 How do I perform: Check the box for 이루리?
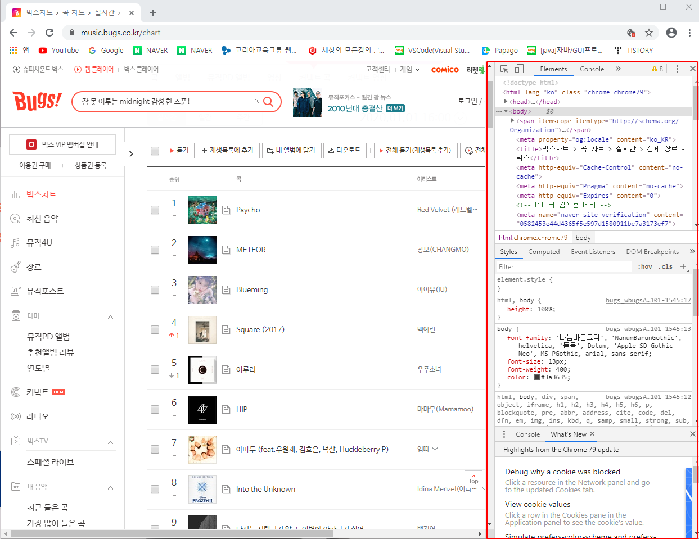pyautogui.click(x=155, y=369)
